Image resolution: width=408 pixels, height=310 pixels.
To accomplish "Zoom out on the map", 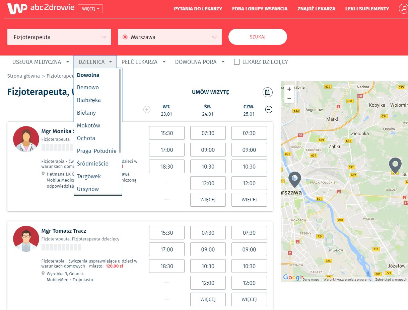I will click(x=289, y=99).
